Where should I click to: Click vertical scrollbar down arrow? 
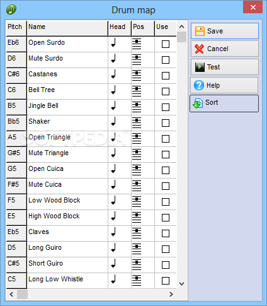182,284
